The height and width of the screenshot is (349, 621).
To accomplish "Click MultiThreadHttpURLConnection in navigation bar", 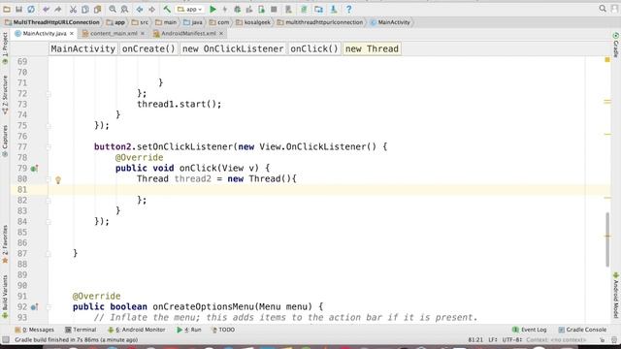I will [51, 22].
